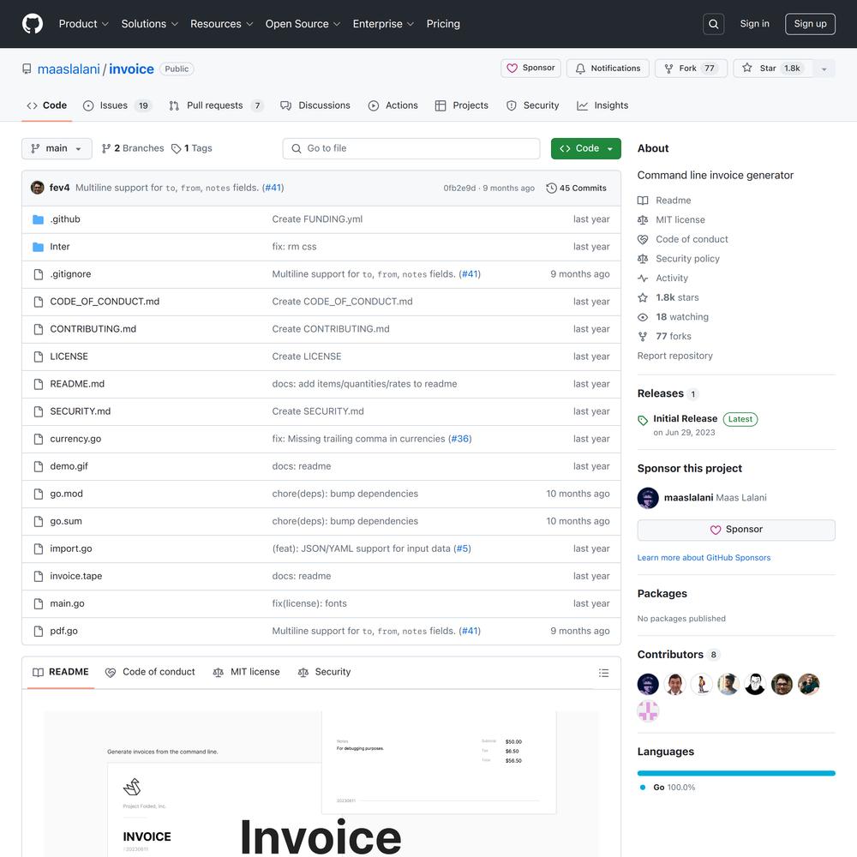Open the CONTRIBUTING.md file
The width and height of the screenshot is (857, 857).
tap(93, 329)
